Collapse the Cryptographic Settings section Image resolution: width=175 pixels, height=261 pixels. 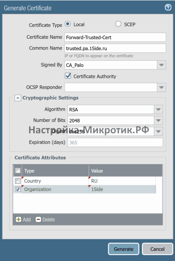18,98
